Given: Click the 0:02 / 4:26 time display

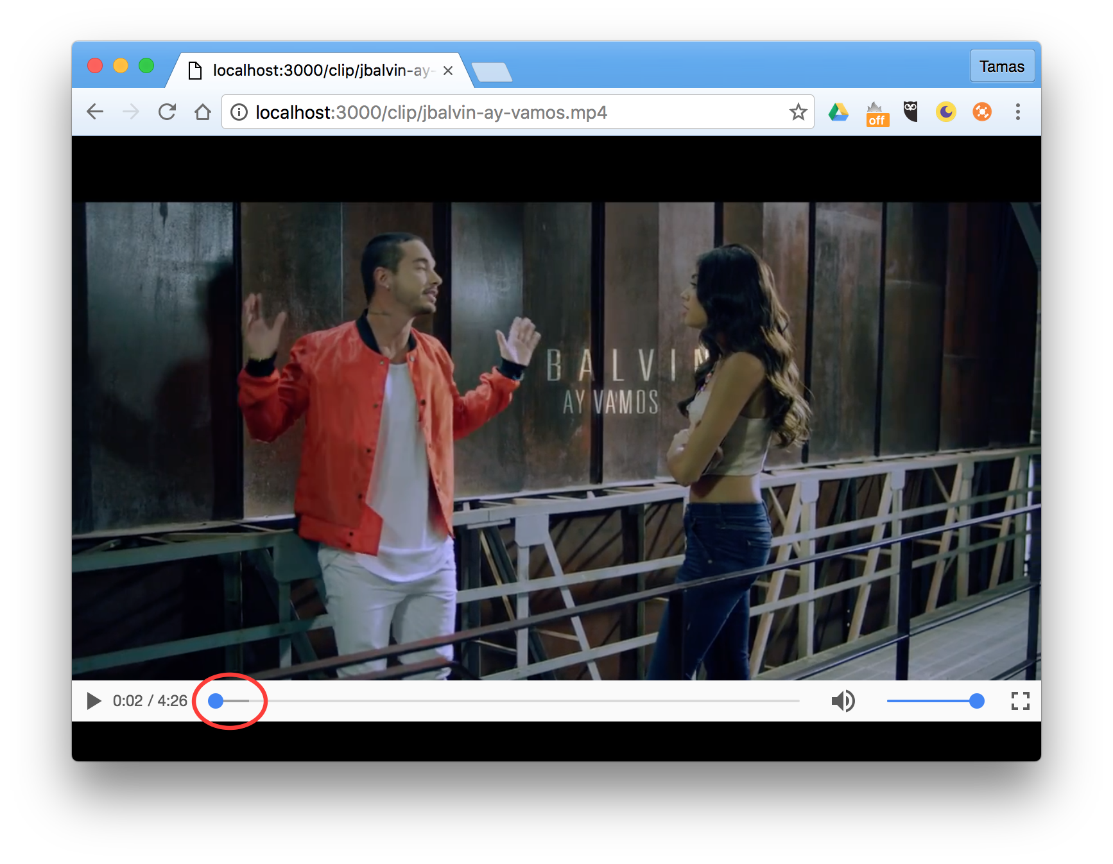Looking at the screenshot, I should 150,701.
